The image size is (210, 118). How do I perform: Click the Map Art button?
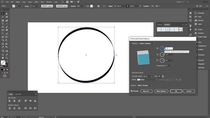(x=146, y=91)
